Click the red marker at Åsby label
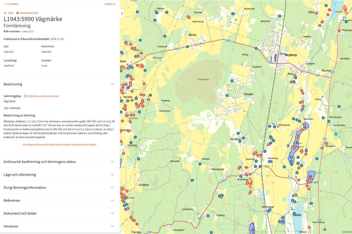 [x=295, y=75]
